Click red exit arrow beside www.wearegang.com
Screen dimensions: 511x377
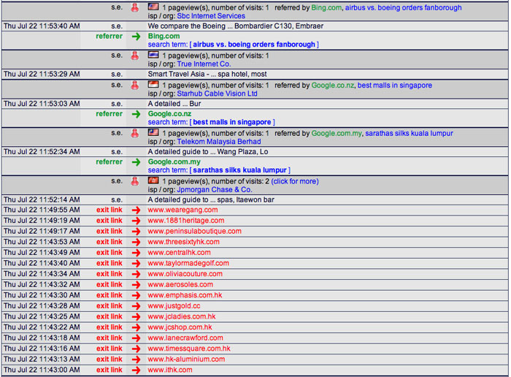136,210
